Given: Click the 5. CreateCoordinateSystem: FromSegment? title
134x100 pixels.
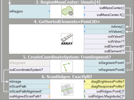Looking at the screenshot, I should [67, 57].
